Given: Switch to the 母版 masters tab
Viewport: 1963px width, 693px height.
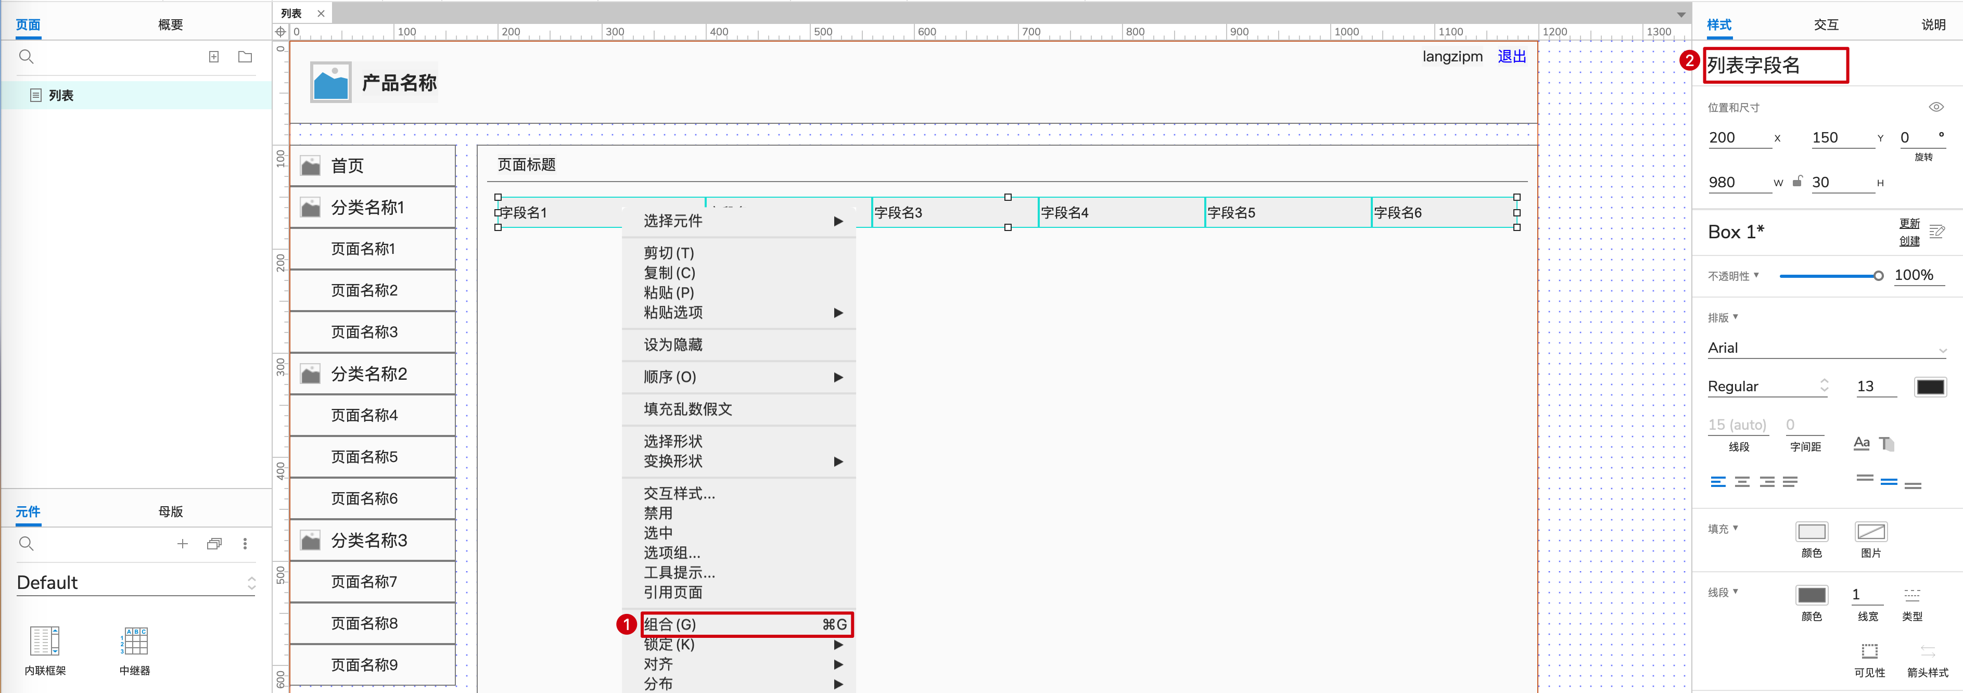Looking at the screenshot, I should coord(170,512).
